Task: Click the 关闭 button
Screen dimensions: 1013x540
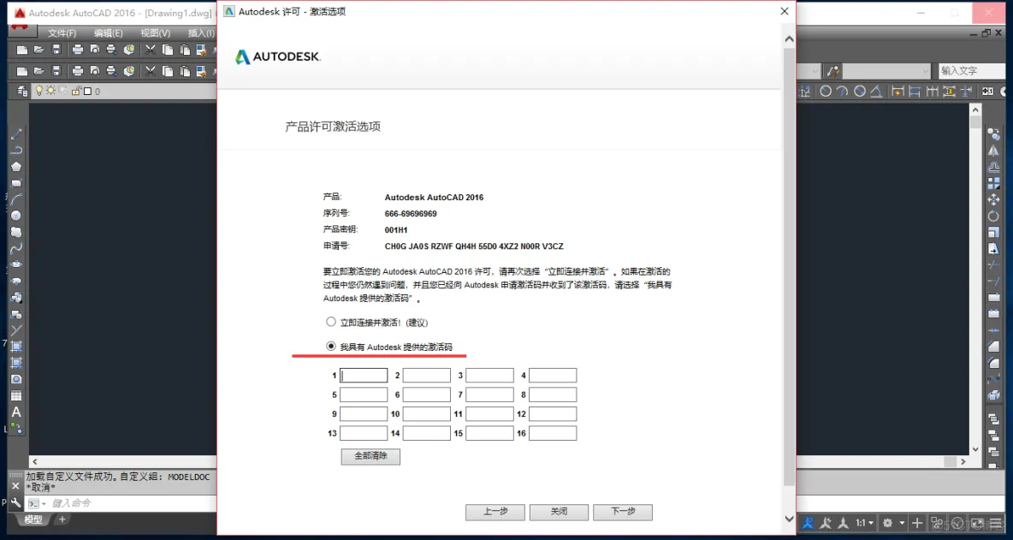Action: tap(559, 512)
